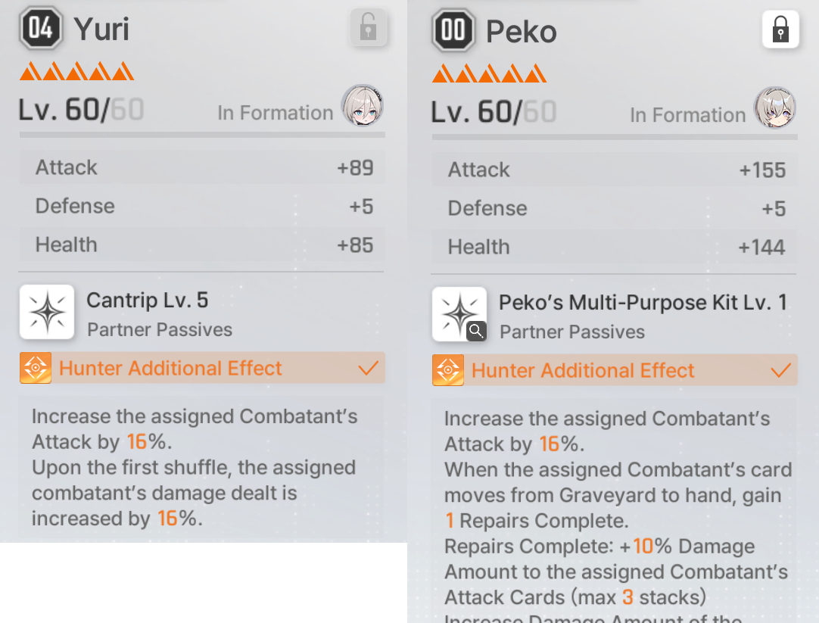Click Yuri's assigned combatant portrait

tap(363, 106)
